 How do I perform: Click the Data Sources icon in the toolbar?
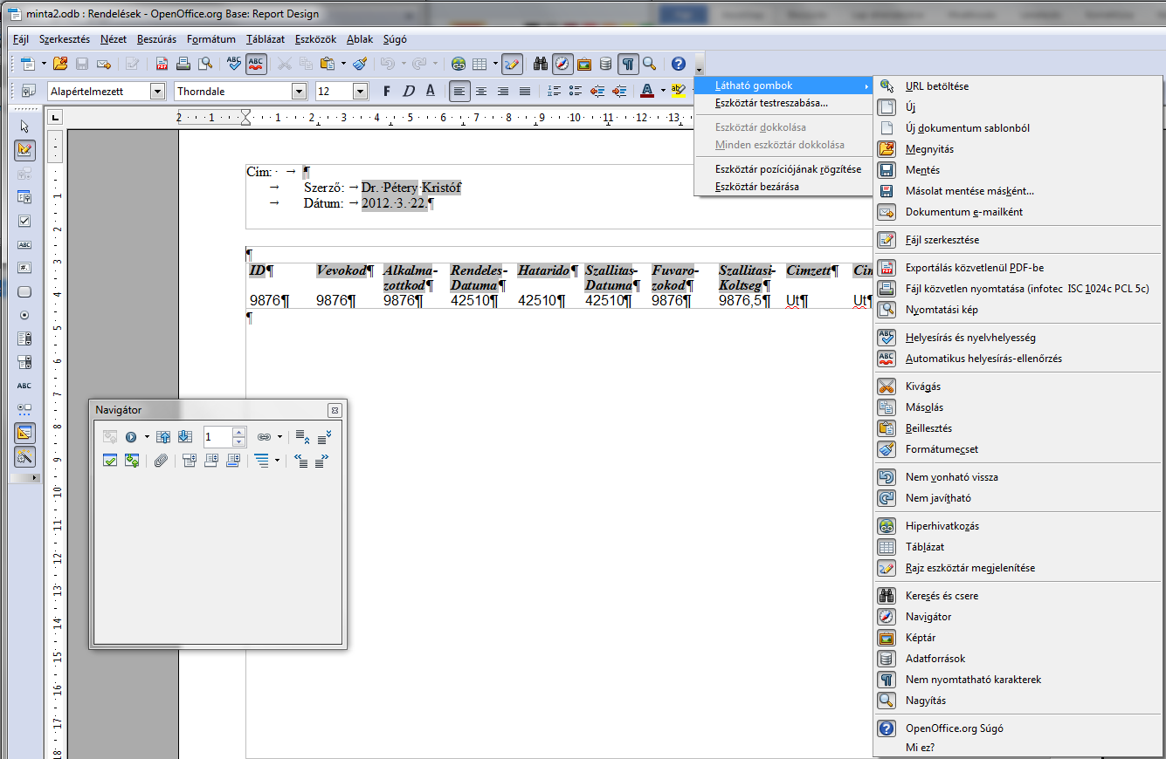click(605, 64)
